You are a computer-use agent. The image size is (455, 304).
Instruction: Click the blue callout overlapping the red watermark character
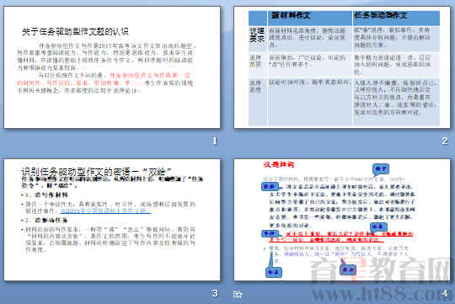[x=348, y=269]
